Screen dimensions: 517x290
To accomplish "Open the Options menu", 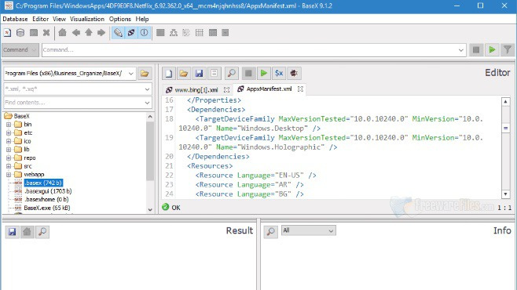I will point(120,19).
